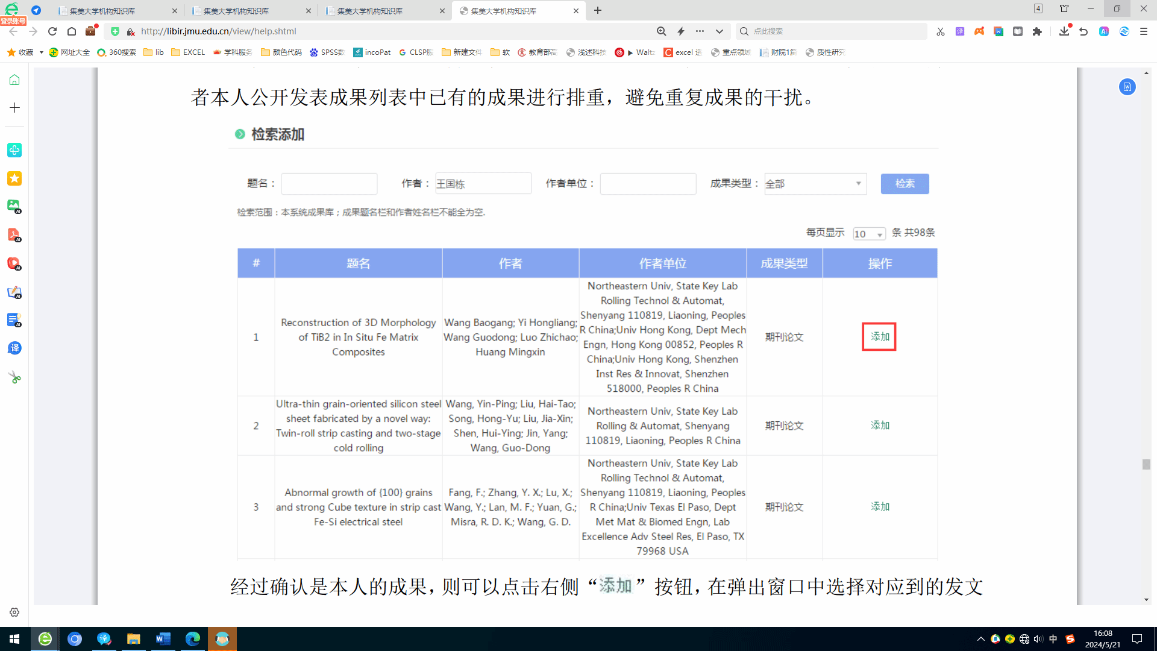
Task: Click the scrollbar down arrow
Action: click(x=1146, y=600)
